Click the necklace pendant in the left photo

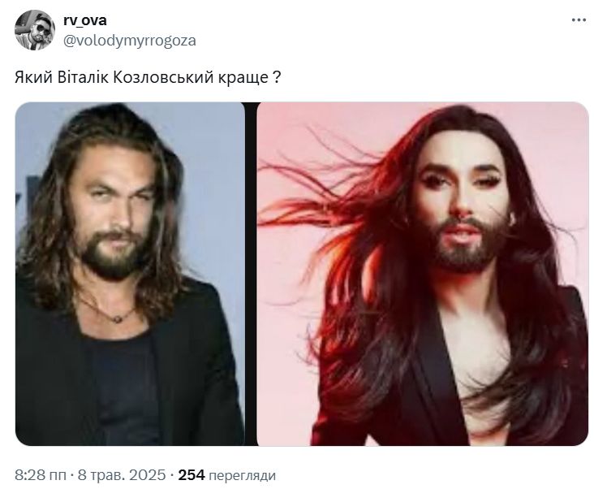click(x=118, y=318)
